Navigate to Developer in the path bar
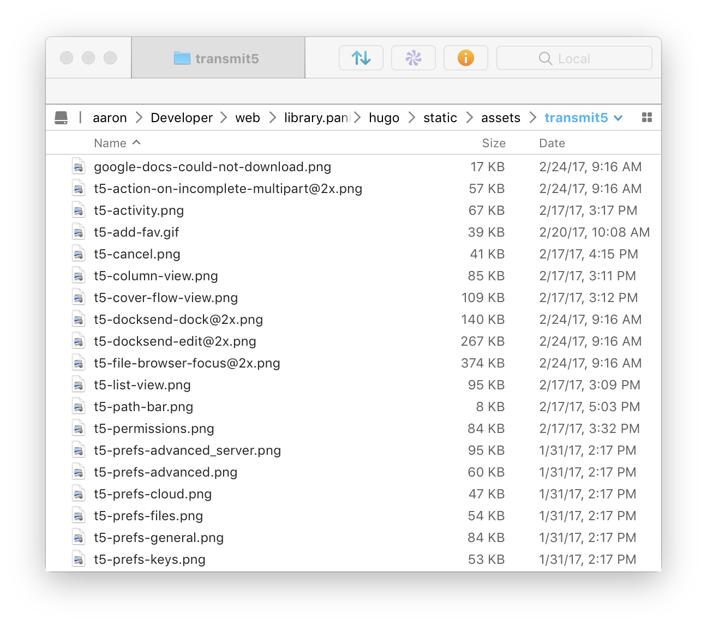The image size is (707, 626). pos(181,117)
